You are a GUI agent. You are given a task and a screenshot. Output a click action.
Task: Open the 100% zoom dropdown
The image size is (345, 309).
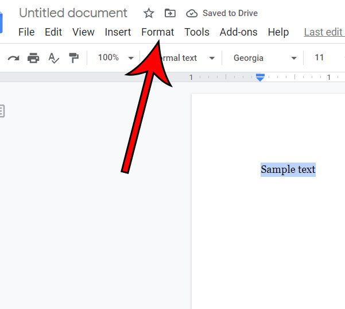click(x=115, y=58)
